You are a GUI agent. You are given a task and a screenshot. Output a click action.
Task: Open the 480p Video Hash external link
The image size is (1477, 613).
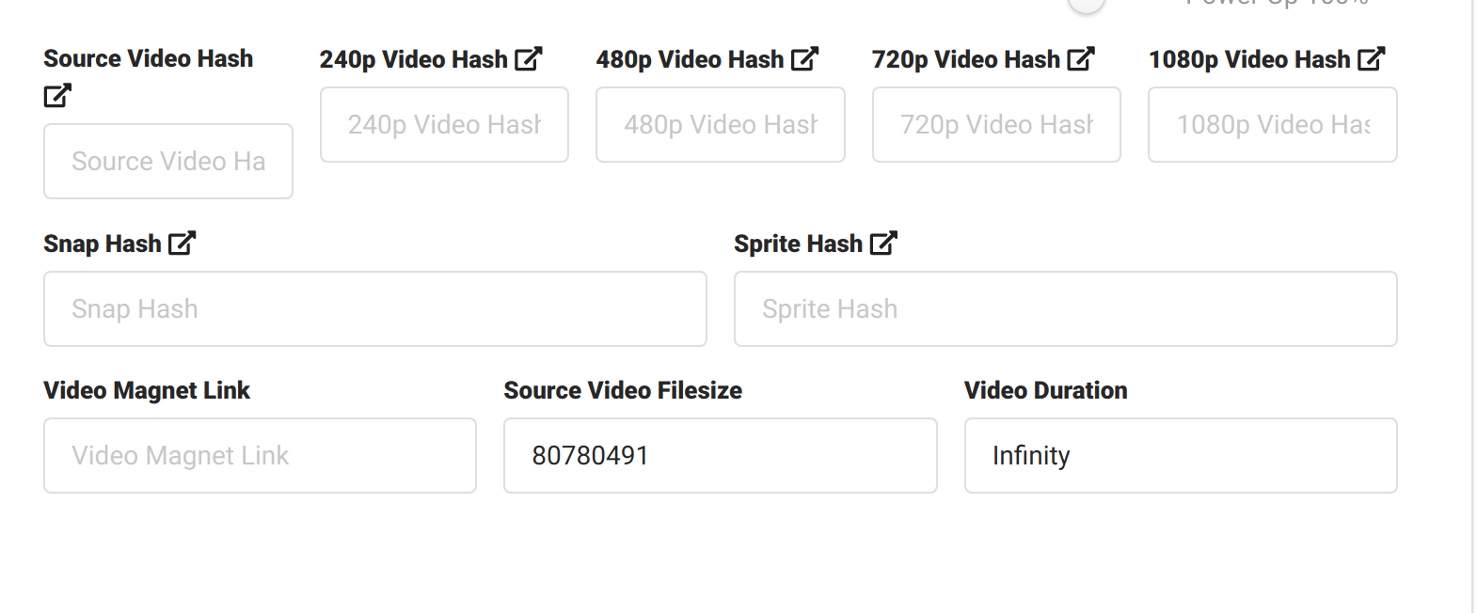tap(804, 58)
